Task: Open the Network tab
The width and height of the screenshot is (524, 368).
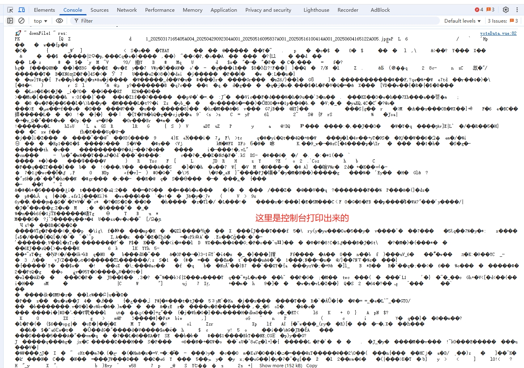Action: point(127,10)
